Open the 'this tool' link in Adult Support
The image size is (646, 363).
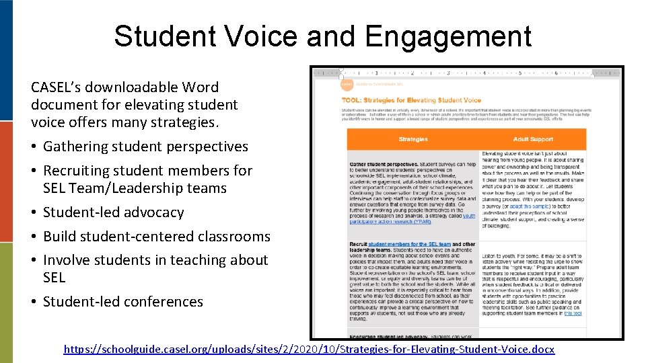[573, 313]
